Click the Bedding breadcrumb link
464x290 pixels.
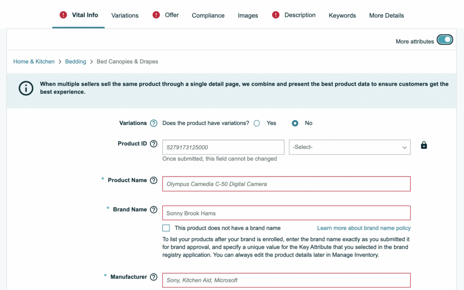pos(76,62)
